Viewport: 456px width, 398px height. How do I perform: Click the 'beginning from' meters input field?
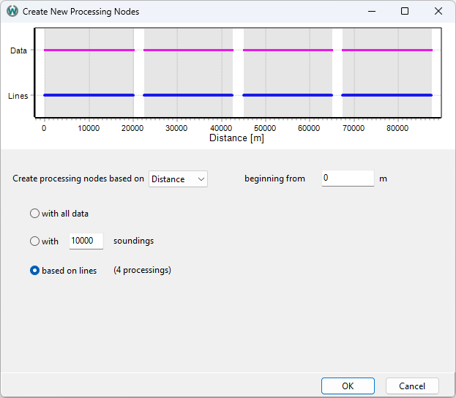(x=348, y=179)
